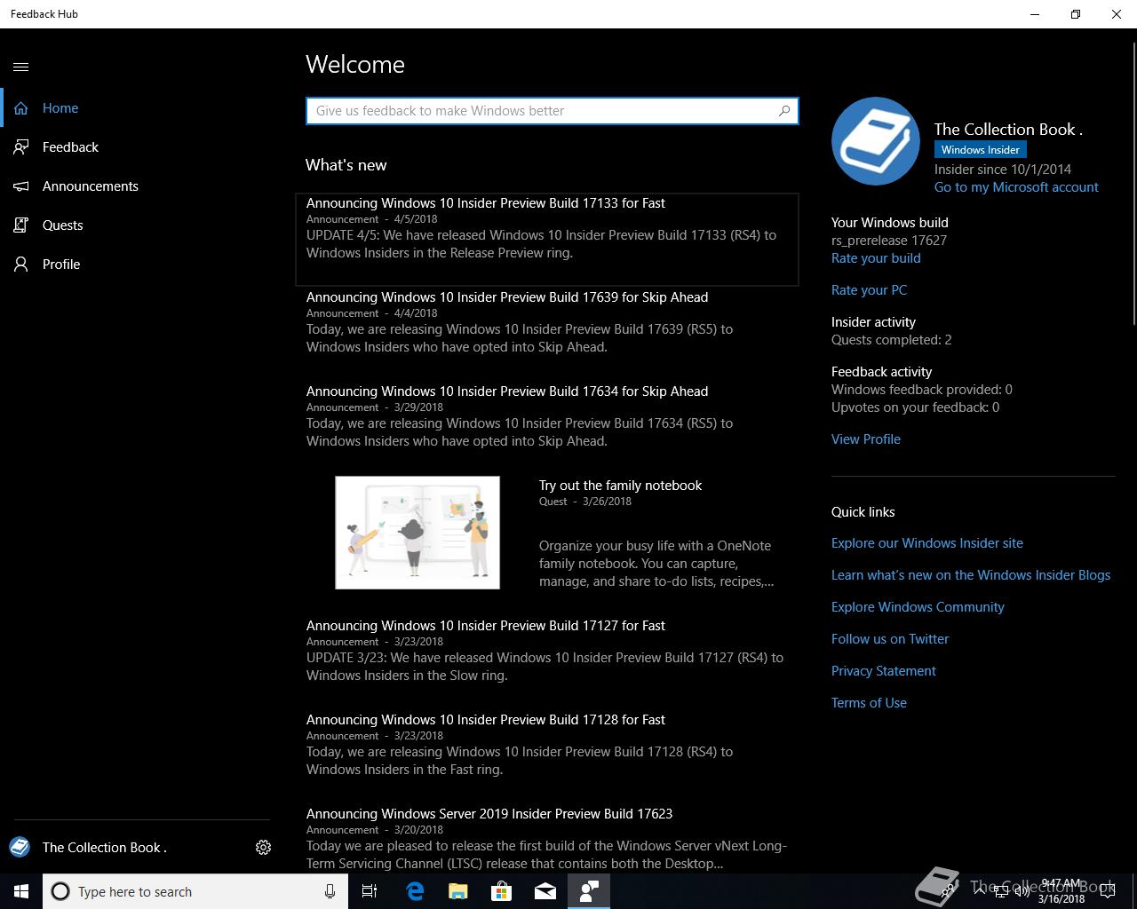1137x909 pixels.
Task: Click 'Windows feedback provided: 0' text
Action: pyautogui.click(x=922, y=390)
